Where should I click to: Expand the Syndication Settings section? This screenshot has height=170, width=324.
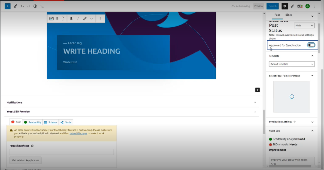coord(312,122)
